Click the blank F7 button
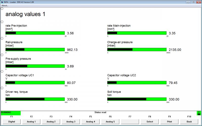202x126 pixels. pos(130,121)
